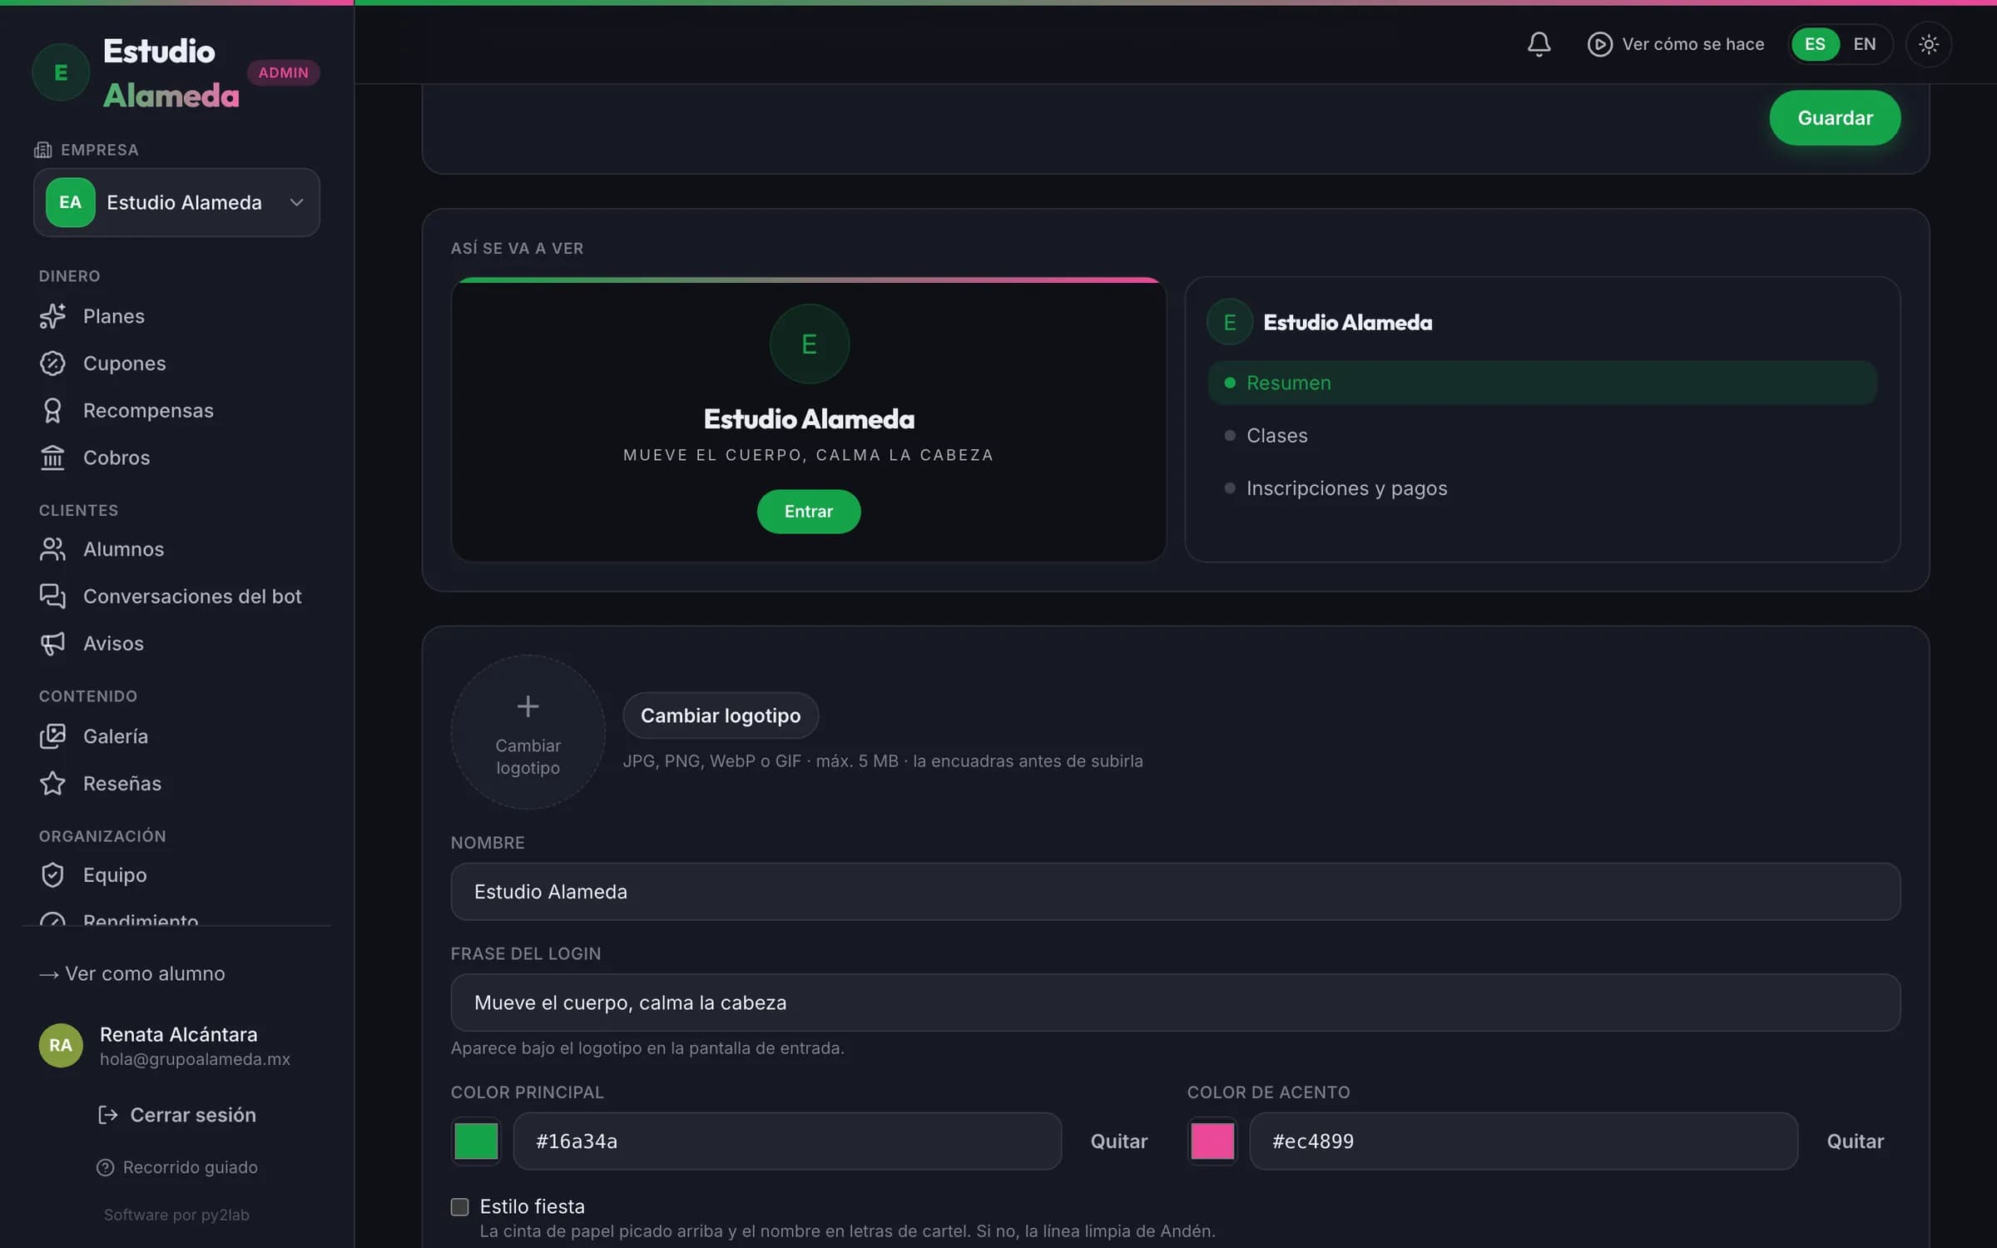Expand the Estudio Alameda company dropdown
The height and width of the screenshot is (1248, 1997).
tap(176, 202)
